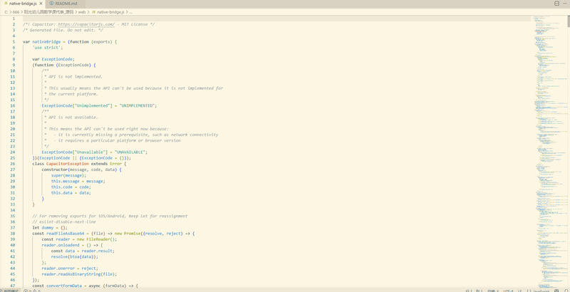570x292 pixels.
Task: Switch to the native-bridge.js editor tab
Action: point(23,4)
